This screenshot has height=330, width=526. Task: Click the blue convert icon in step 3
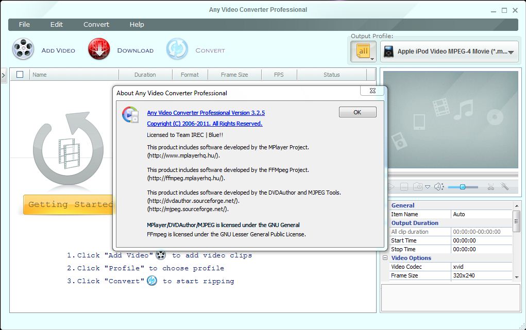[152, 281]
